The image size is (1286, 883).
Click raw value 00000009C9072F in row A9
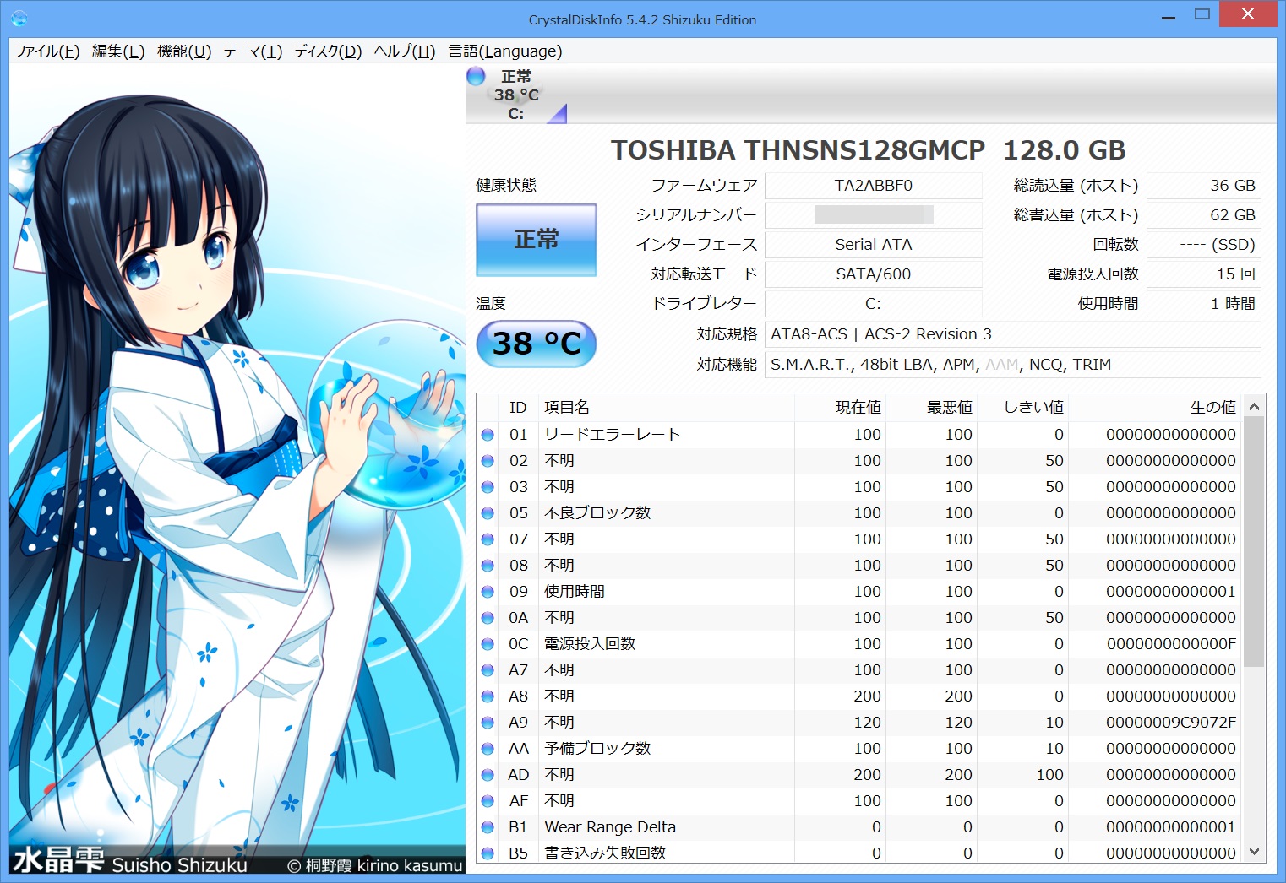tap(1171, 723)
